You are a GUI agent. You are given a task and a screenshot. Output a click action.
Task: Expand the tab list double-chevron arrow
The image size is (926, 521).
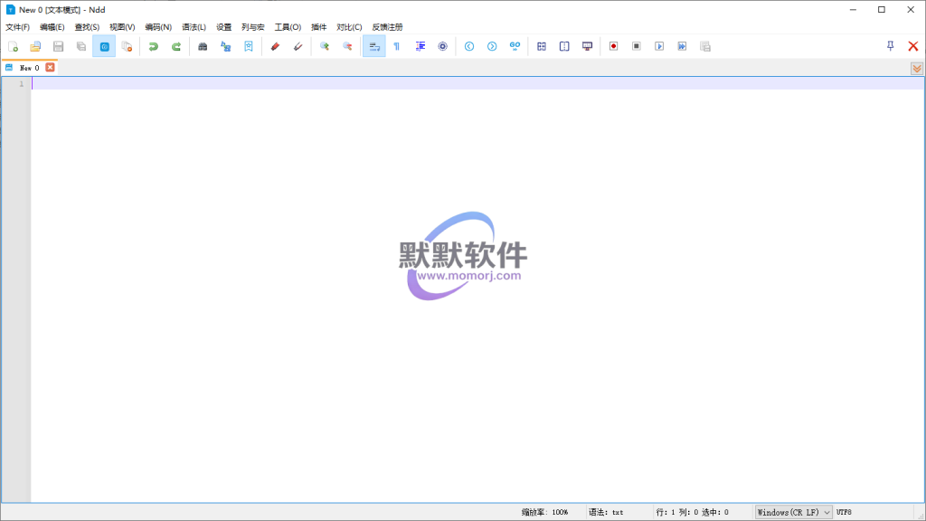coord(917,68)
